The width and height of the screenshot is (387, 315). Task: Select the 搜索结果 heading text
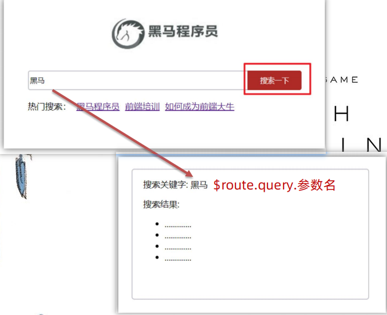(161, 204)
